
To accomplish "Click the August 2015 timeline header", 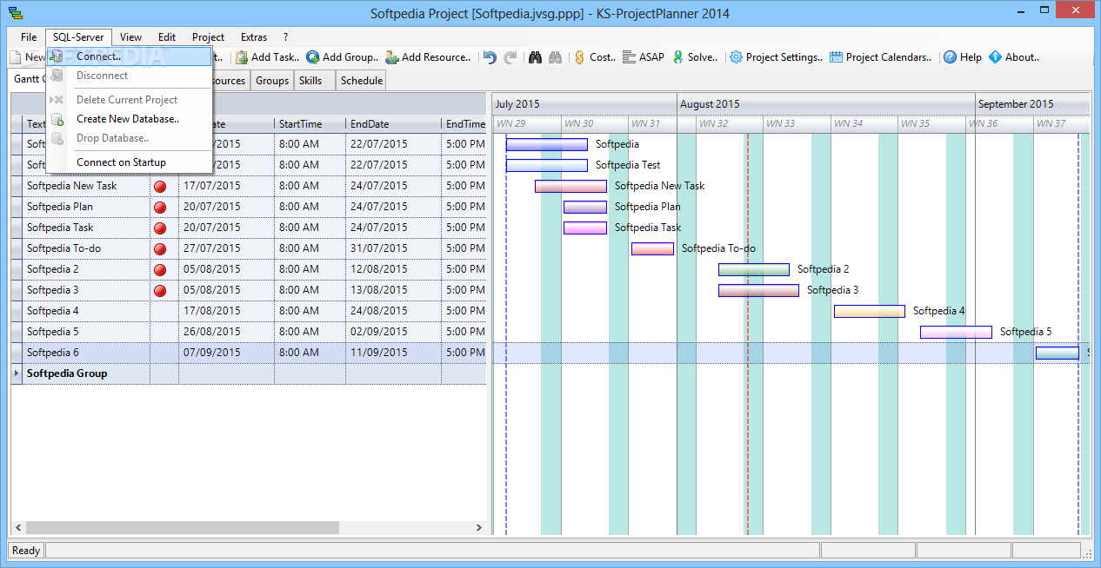I will point(825,104).
